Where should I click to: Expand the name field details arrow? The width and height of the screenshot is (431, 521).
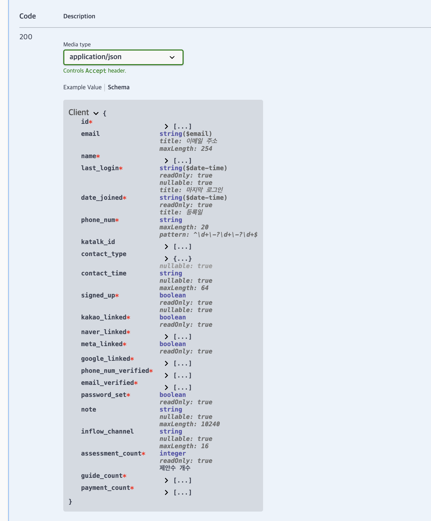pos(167,161)
